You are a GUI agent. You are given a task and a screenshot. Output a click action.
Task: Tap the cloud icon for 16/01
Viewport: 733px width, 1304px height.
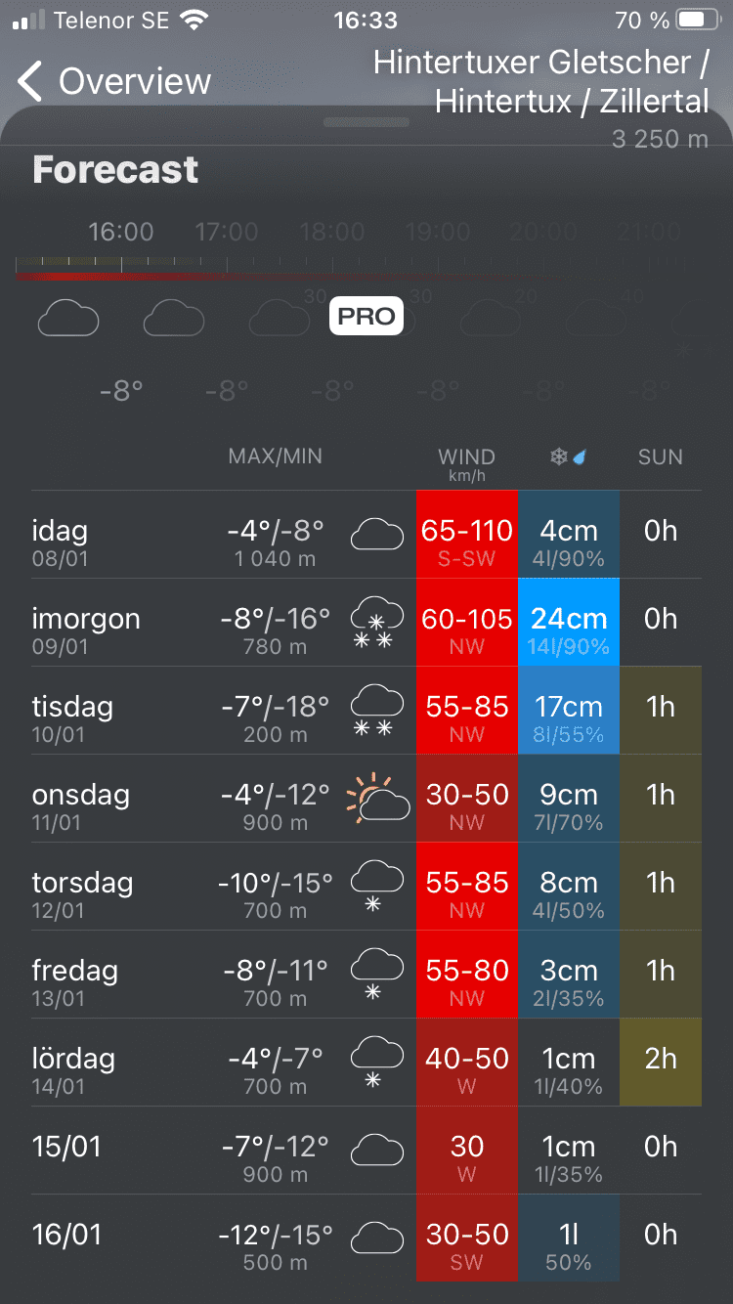377,1239
